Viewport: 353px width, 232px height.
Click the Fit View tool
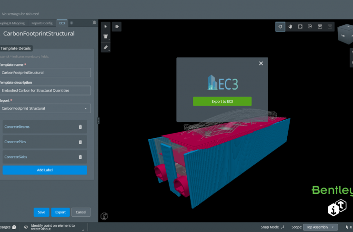coord(300,26)
